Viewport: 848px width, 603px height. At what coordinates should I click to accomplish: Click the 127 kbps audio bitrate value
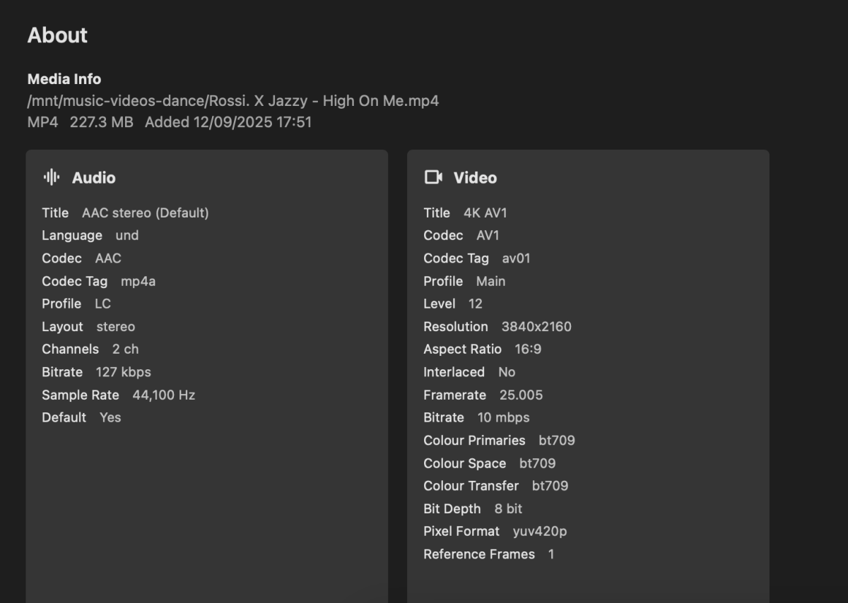[123, 372]
